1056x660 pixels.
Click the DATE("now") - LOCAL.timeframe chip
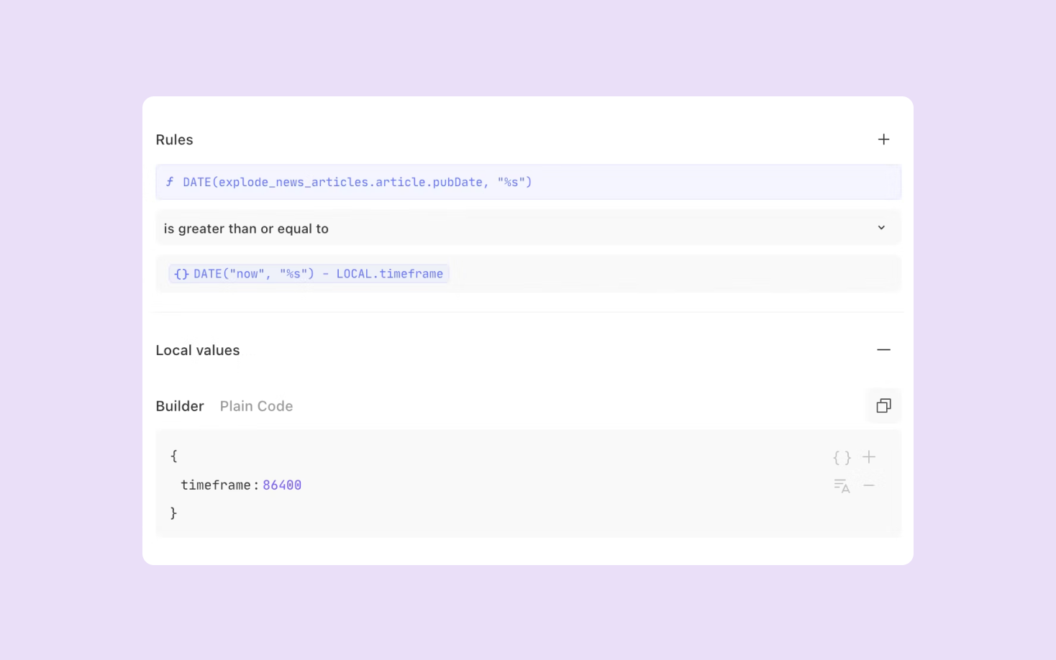(309, 274)
